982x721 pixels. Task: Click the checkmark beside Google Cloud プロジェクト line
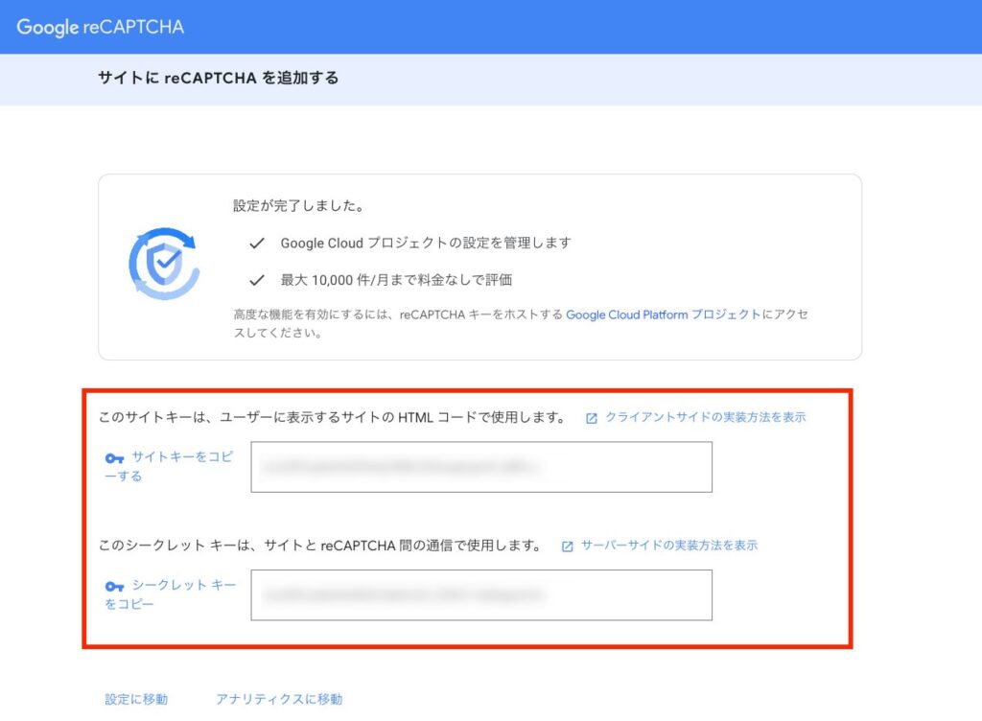pyautogui.click(x=257, y=243)
